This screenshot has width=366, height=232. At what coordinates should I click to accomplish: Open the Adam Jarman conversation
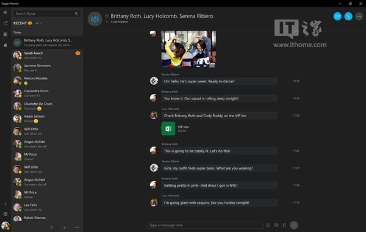pyautogui.click(x=47, y=118)
